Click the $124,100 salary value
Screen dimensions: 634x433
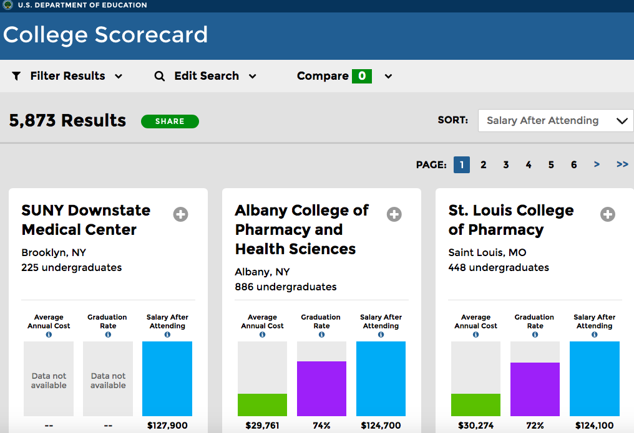[x=594, y=426]
